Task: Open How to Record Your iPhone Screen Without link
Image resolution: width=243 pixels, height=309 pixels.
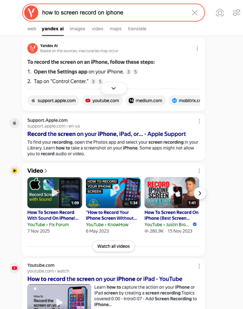Action: pos(111,215)
